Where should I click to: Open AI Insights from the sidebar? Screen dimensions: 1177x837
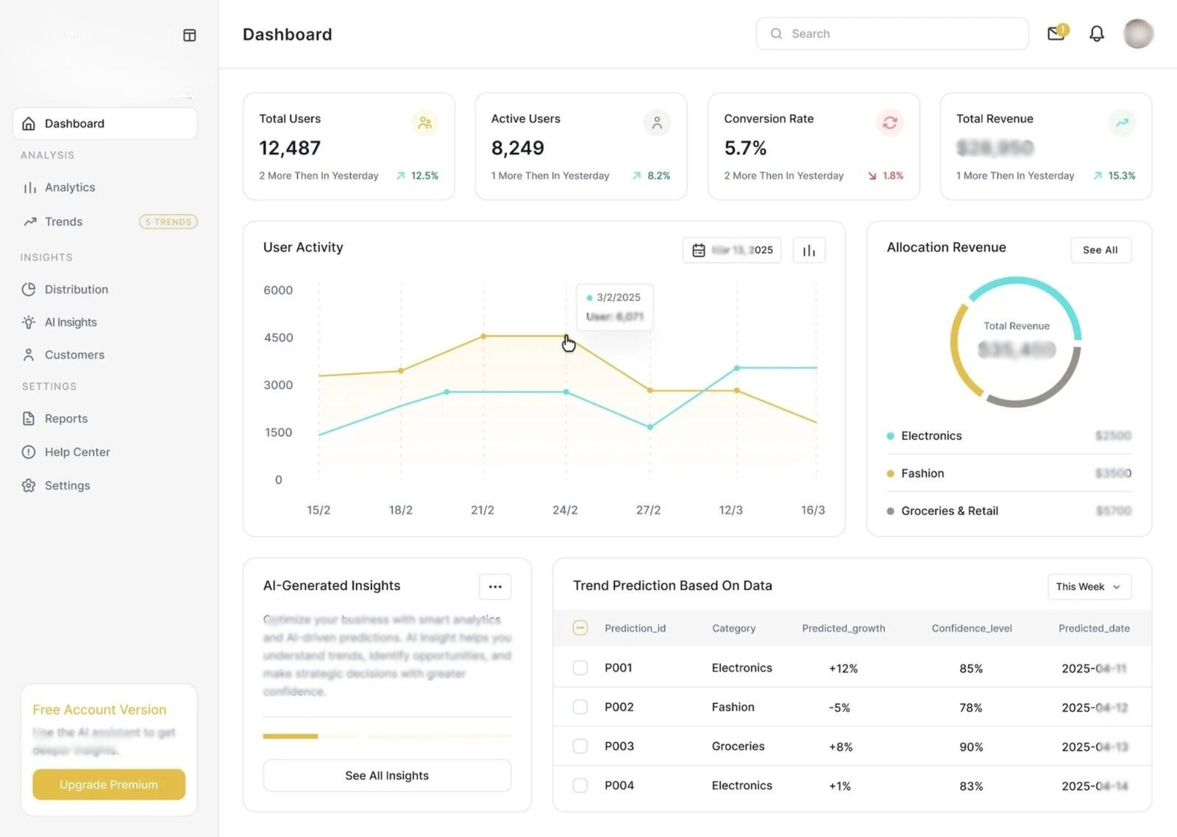[71, 322]
